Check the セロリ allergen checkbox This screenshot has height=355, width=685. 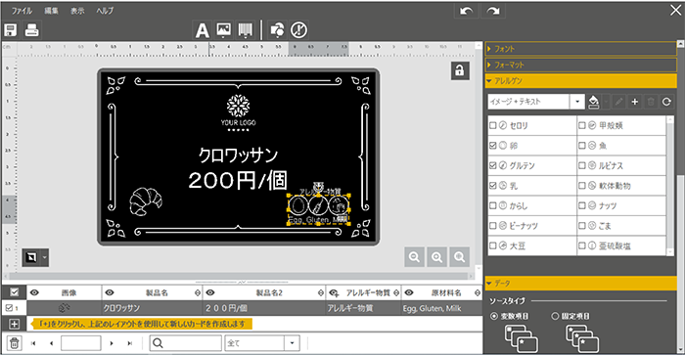pos(493,125)
